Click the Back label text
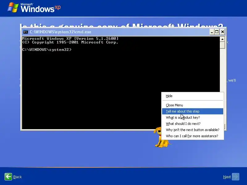Screen dimensions: 247x185 (x=18, y=177)
